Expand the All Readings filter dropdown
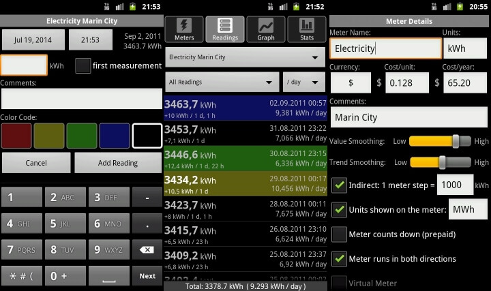Screen dimensions: 491x291 (222, 82)
